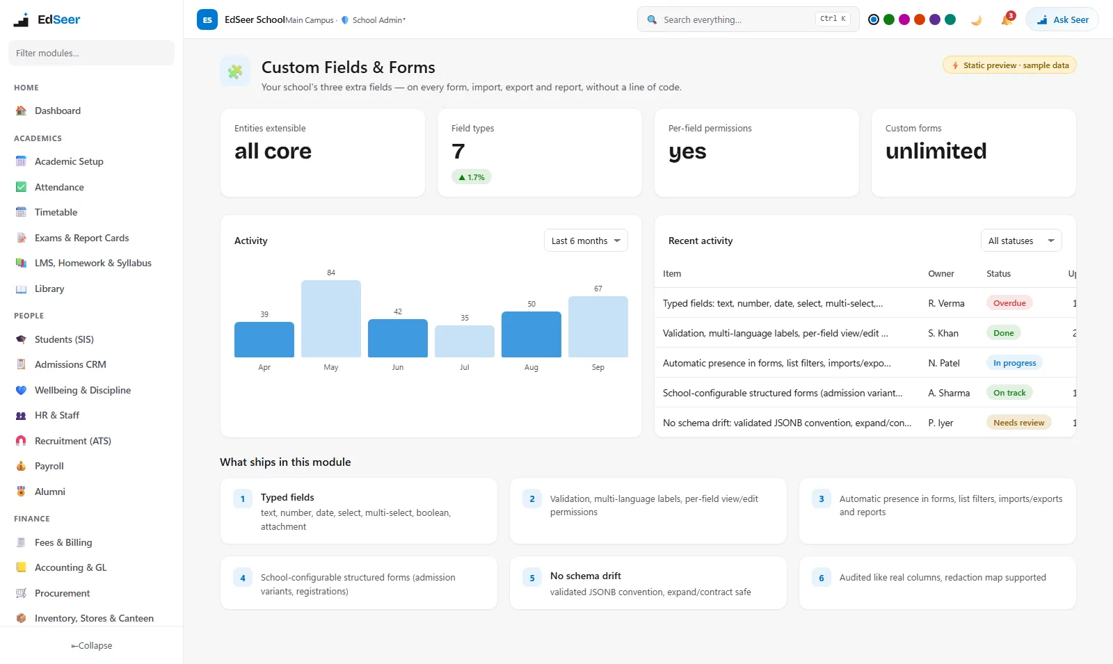Collapse the sidebar

91,645
